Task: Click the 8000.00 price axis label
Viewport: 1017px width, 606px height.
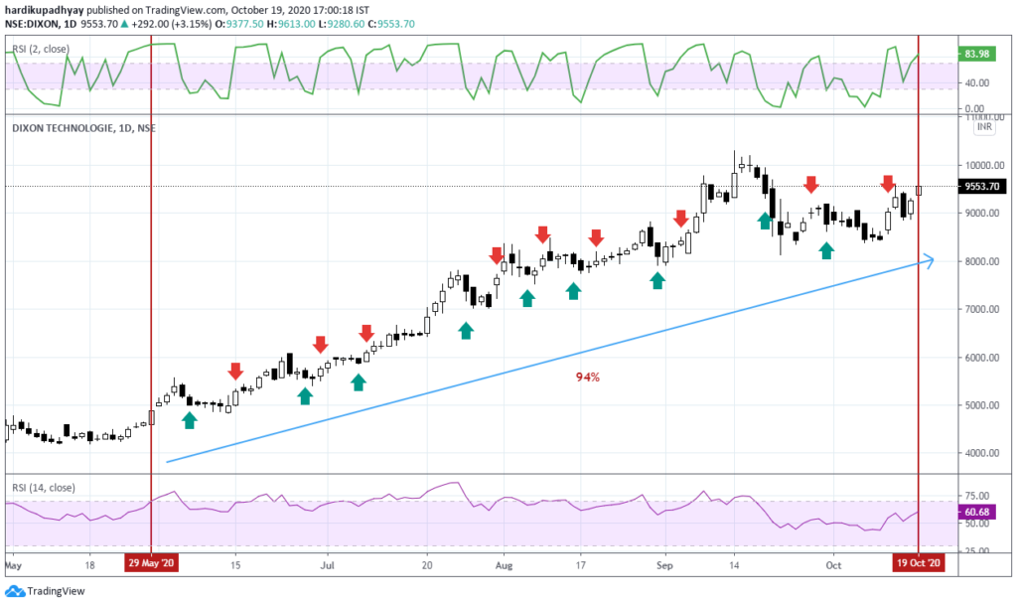Action: (982, 261)
